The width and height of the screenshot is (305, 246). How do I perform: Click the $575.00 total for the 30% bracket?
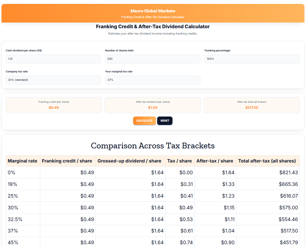click(288, 208)
